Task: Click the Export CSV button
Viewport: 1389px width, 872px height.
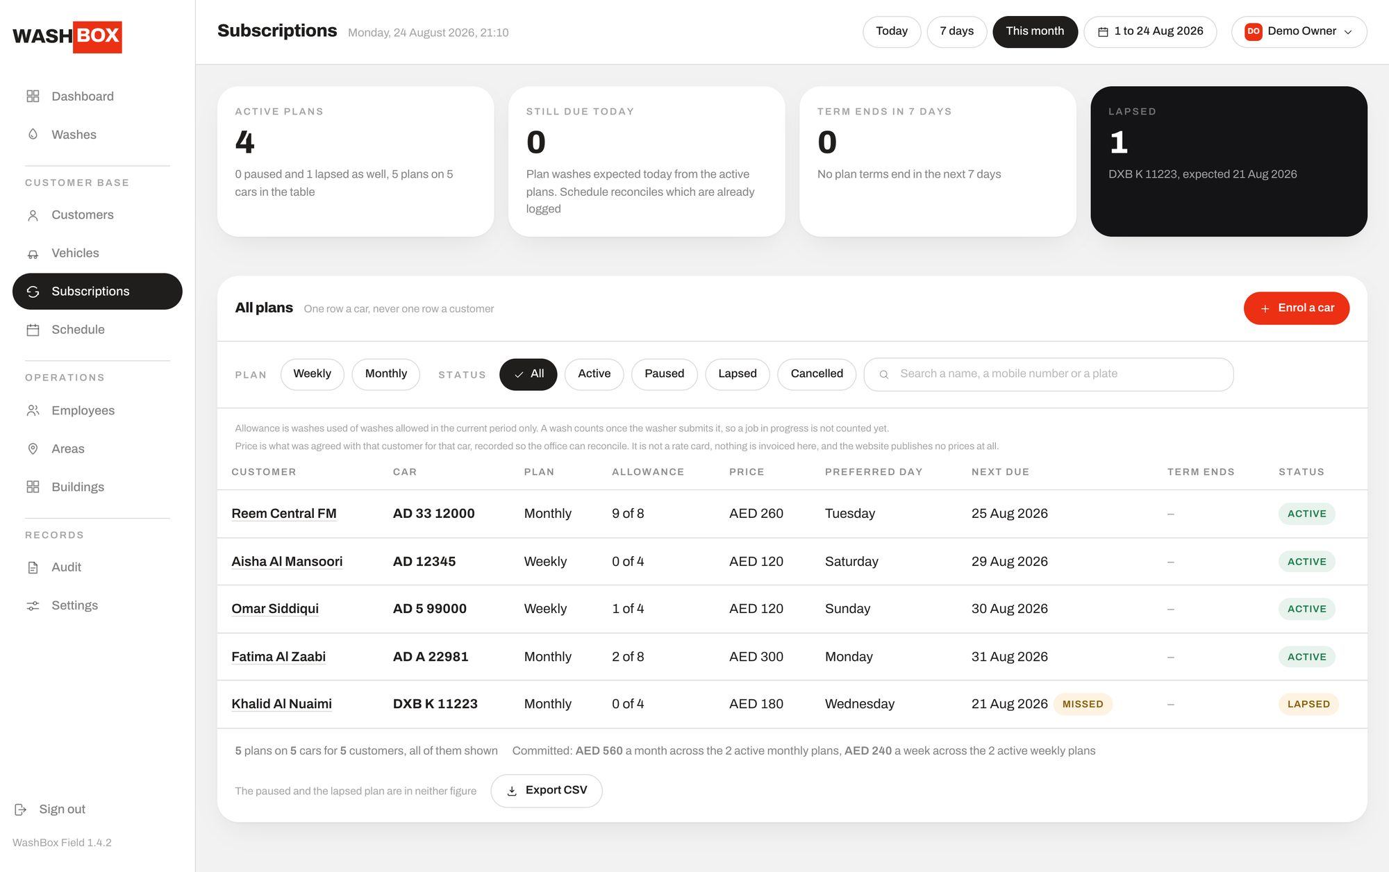Action: (x=547, y=791)
